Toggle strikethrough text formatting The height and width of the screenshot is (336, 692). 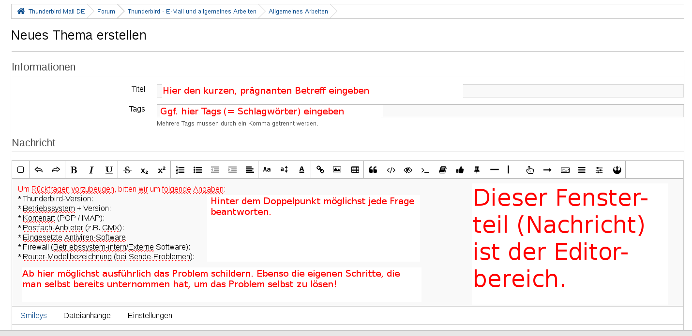pos(127,169)
